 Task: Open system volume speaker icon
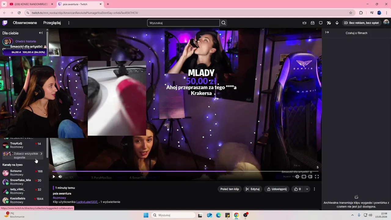pyautogui.click(x=371, y=215)
